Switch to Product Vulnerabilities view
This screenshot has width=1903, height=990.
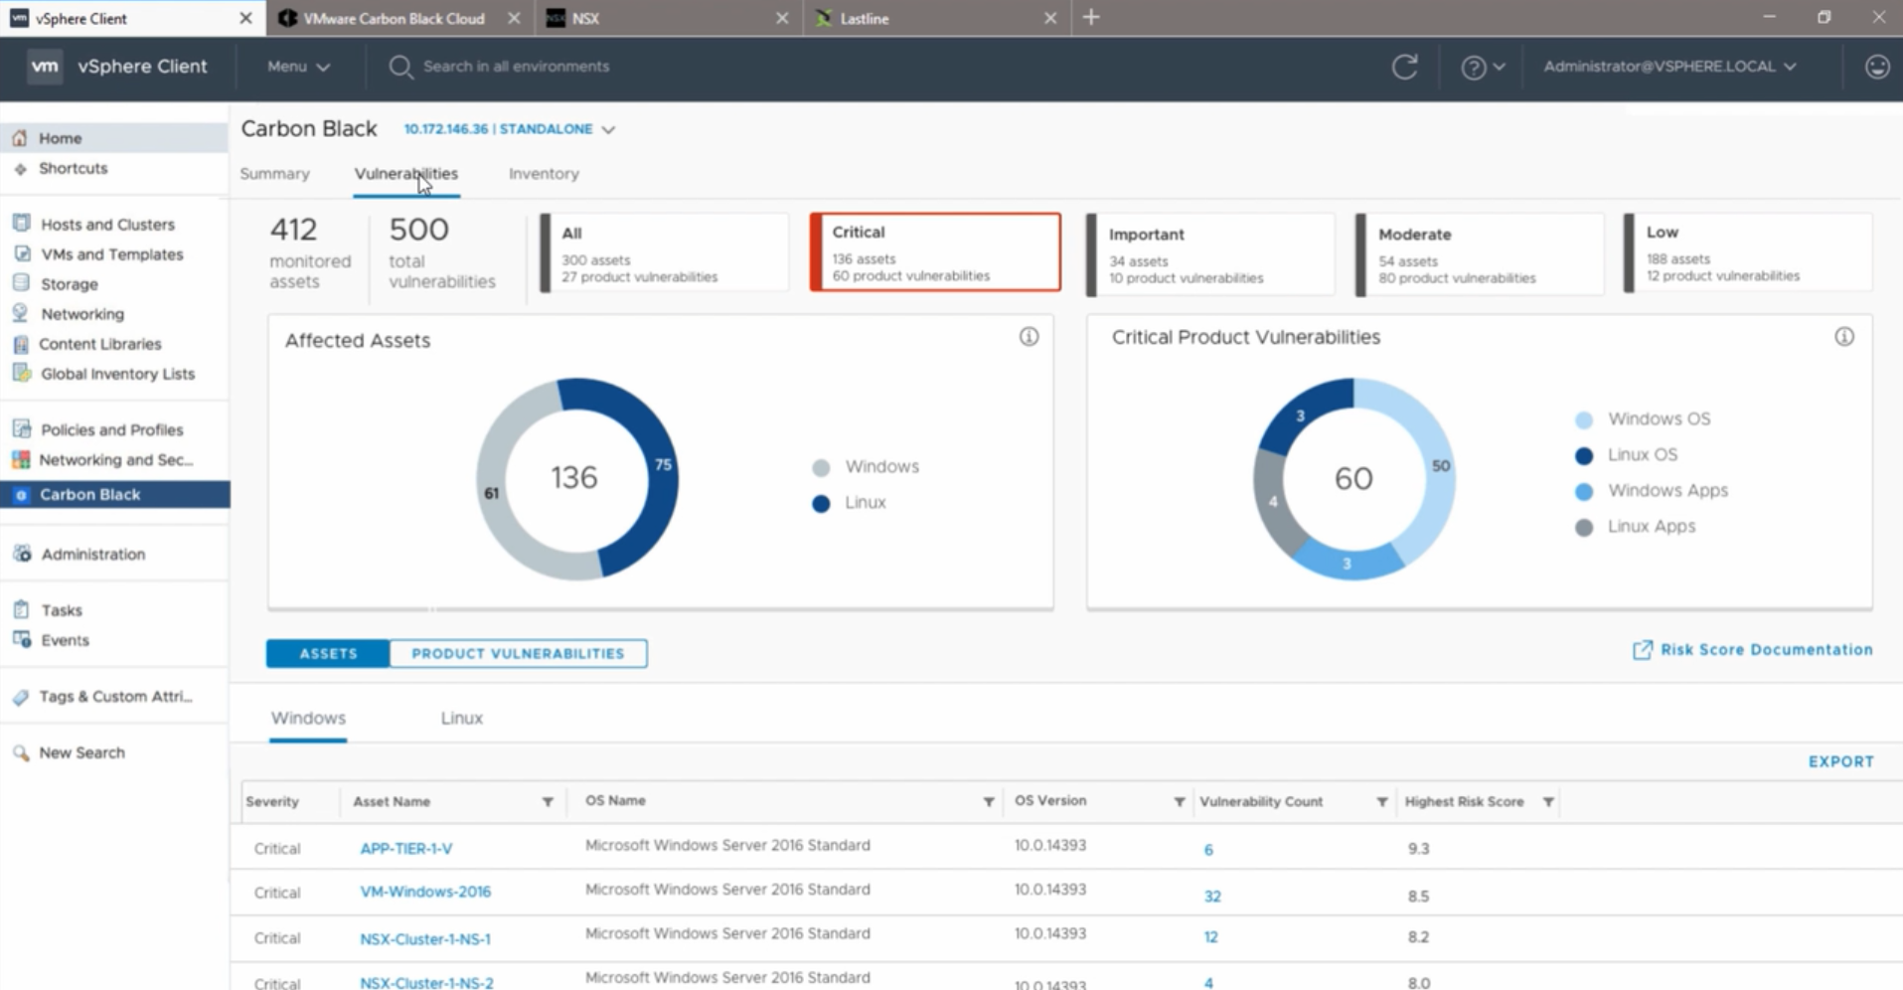click(x=518, y=653)
